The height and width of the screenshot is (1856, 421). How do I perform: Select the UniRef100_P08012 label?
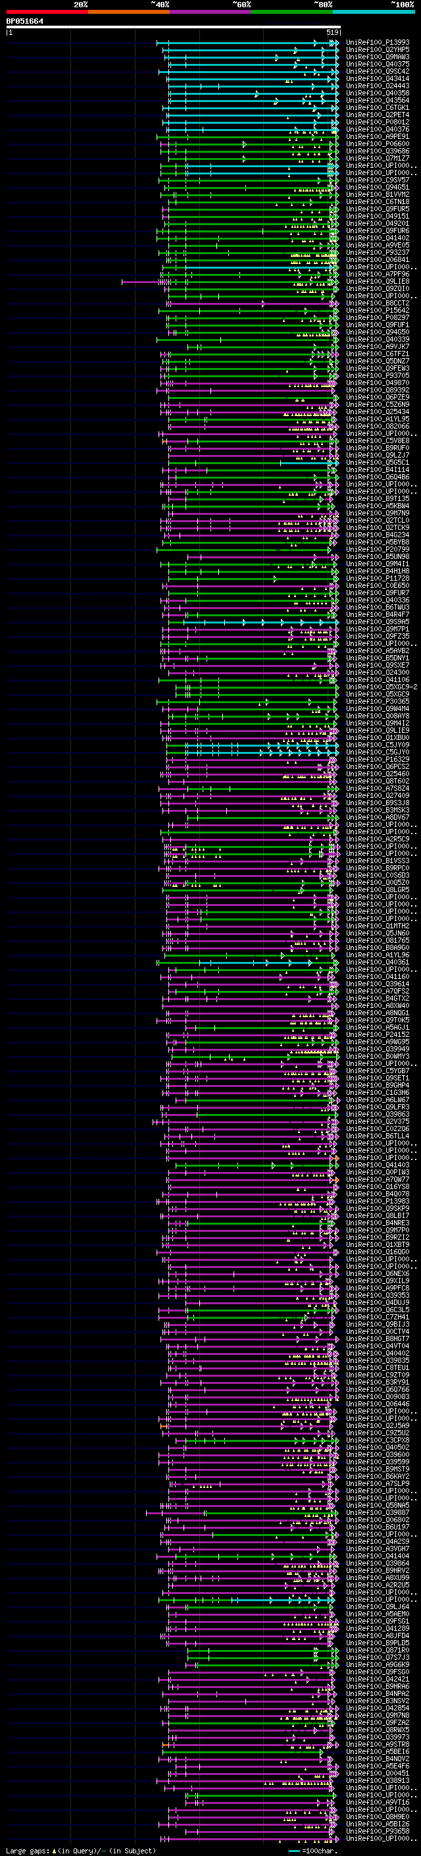pos(377,122)
